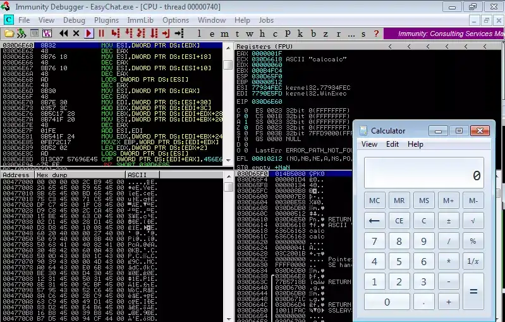
Task: Click the Trace into icon
Action: tap(141, 33)
